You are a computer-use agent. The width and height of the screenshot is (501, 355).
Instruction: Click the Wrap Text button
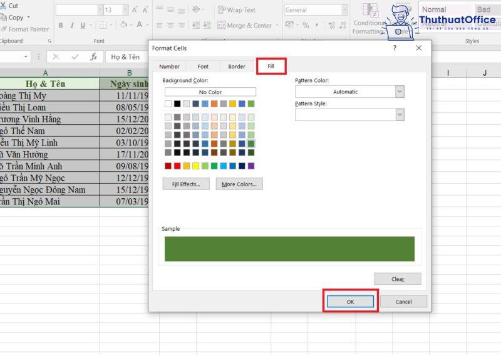point(237,10)
